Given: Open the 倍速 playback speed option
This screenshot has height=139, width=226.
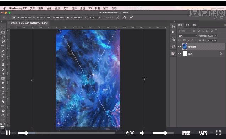Looking at the screenshot, I should 186,133.
